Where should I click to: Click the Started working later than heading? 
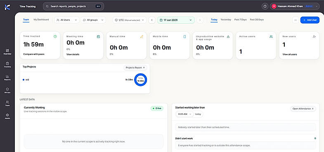point(190,107)
